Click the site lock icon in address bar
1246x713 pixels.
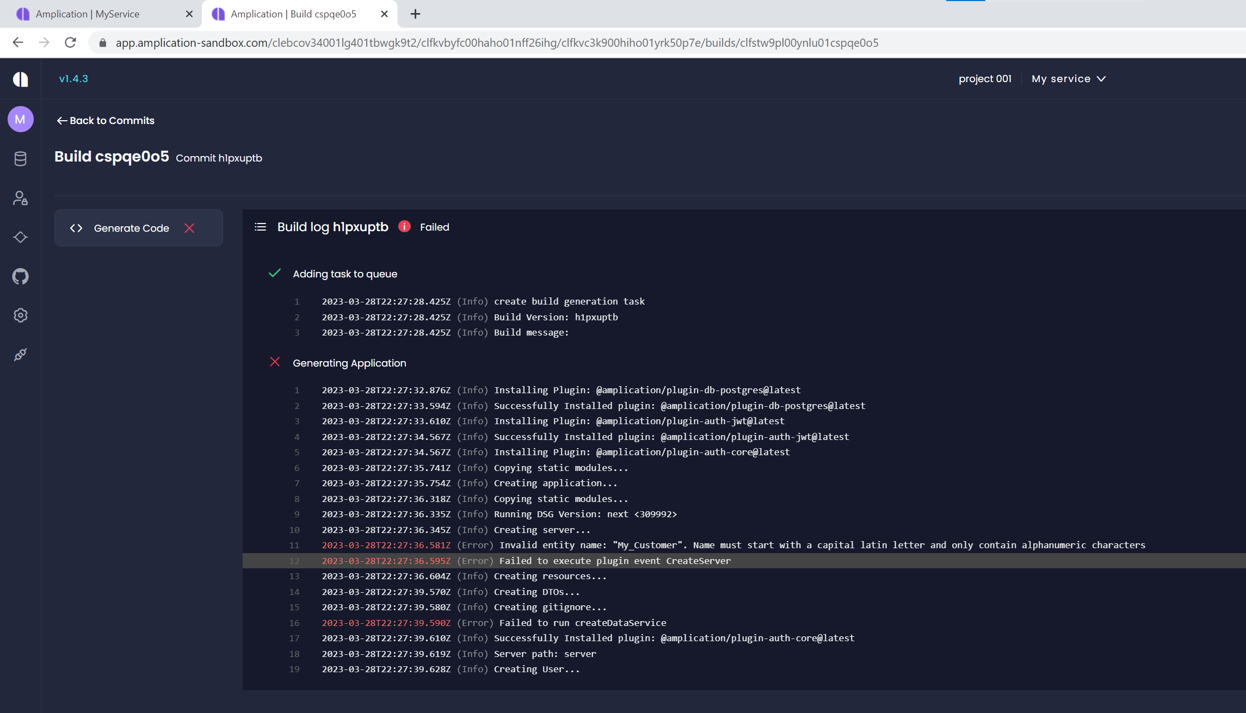pos(102,43)
